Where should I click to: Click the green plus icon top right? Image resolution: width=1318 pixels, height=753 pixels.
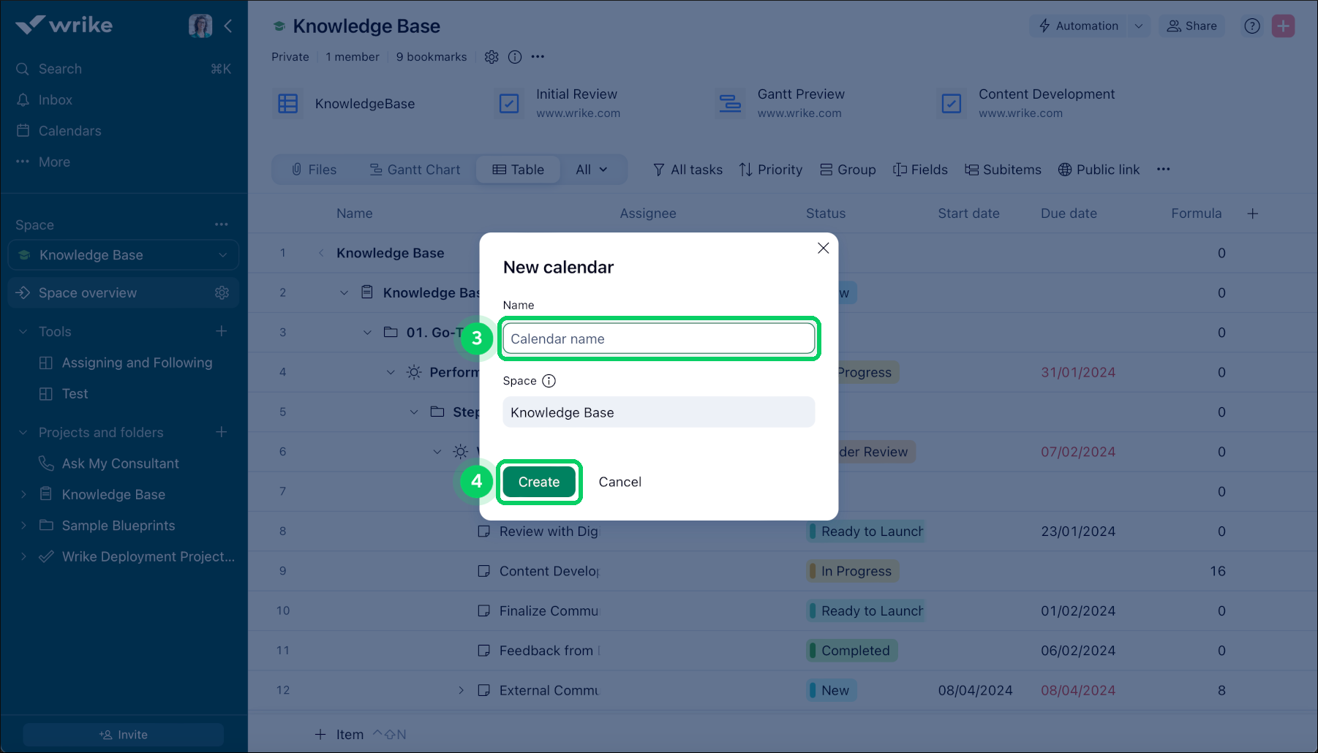pos(1283,26)
